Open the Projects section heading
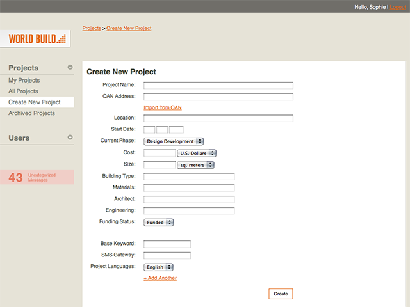410x307 pixels. (x=23, y=68)
